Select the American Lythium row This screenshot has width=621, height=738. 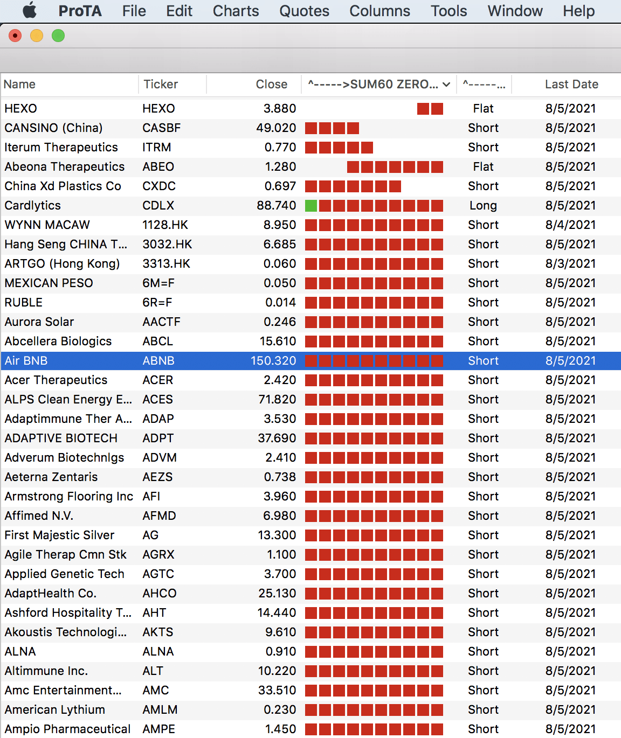pyautogui.click(x=310, y=709)
